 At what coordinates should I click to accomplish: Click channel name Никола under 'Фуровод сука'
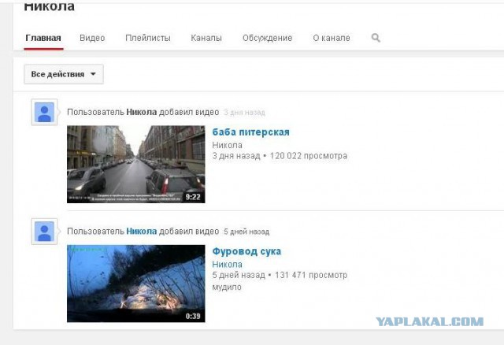pos(227,265)
